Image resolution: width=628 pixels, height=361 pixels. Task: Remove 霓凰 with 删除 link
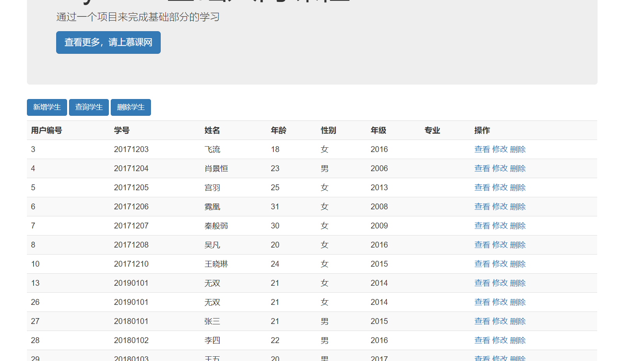pyautogui.click(x=518, y=207)
